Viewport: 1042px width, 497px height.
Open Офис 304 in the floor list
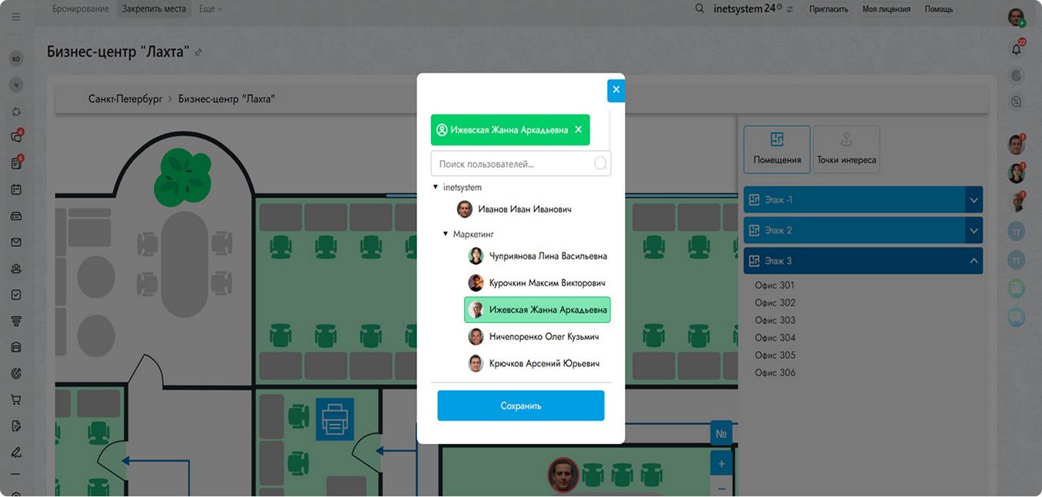pyautogui.click(x=775, y=338)
